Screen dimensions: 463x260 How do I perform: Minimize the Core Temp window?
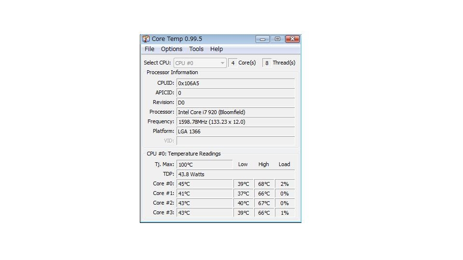(262, 39)
